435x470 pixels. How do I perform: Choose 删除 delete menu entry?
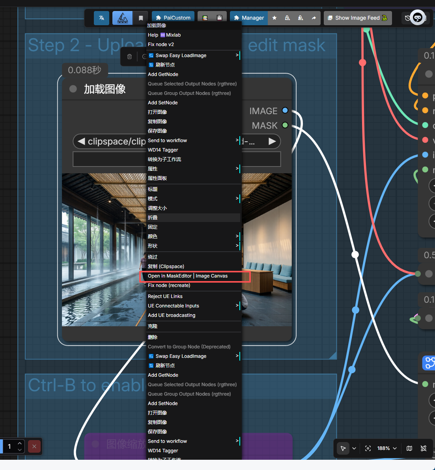194,337
